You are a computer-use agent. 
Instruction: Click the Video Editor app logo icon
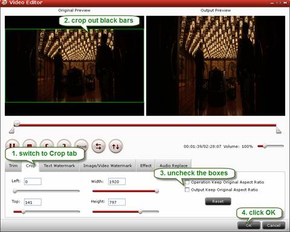tap(4, 2)
